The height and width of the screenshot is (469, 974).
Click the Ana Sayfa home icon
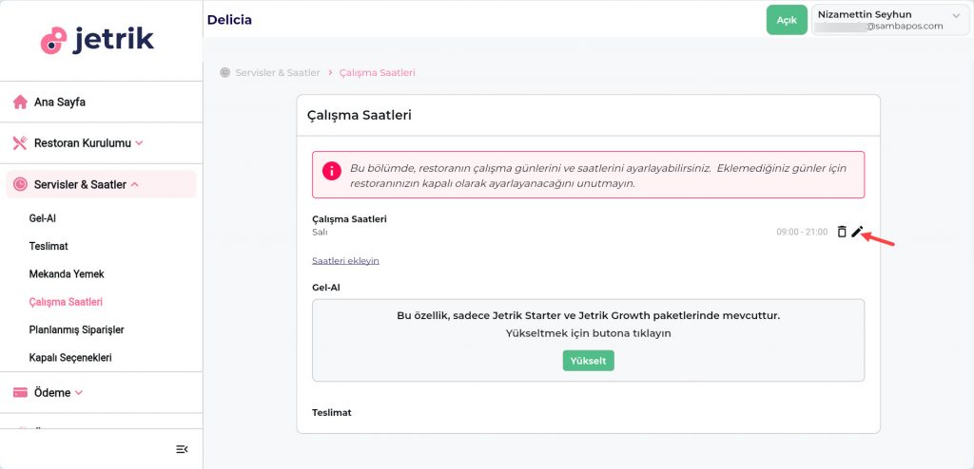pos(20,102)
